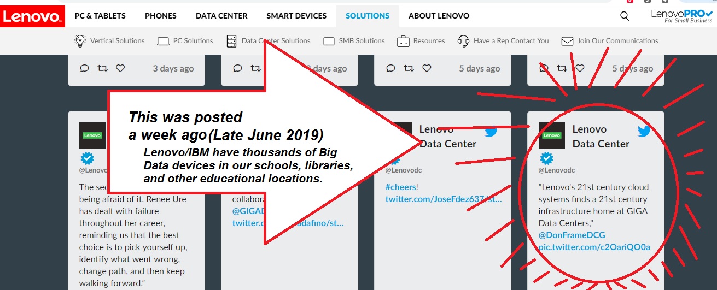Click the Twitter bird icon on the #cheers! card

(491, 131)
